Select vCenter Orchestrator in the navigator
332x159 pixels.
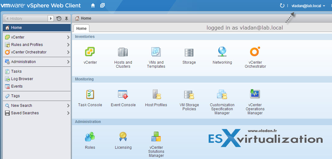tap(37, 52)
